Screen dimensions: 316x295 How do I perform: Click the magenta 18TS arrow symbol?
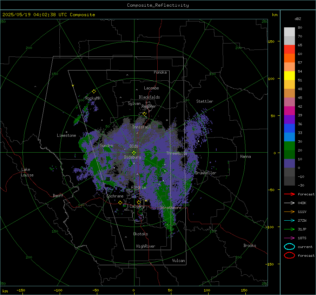click(x=289, y=238)
